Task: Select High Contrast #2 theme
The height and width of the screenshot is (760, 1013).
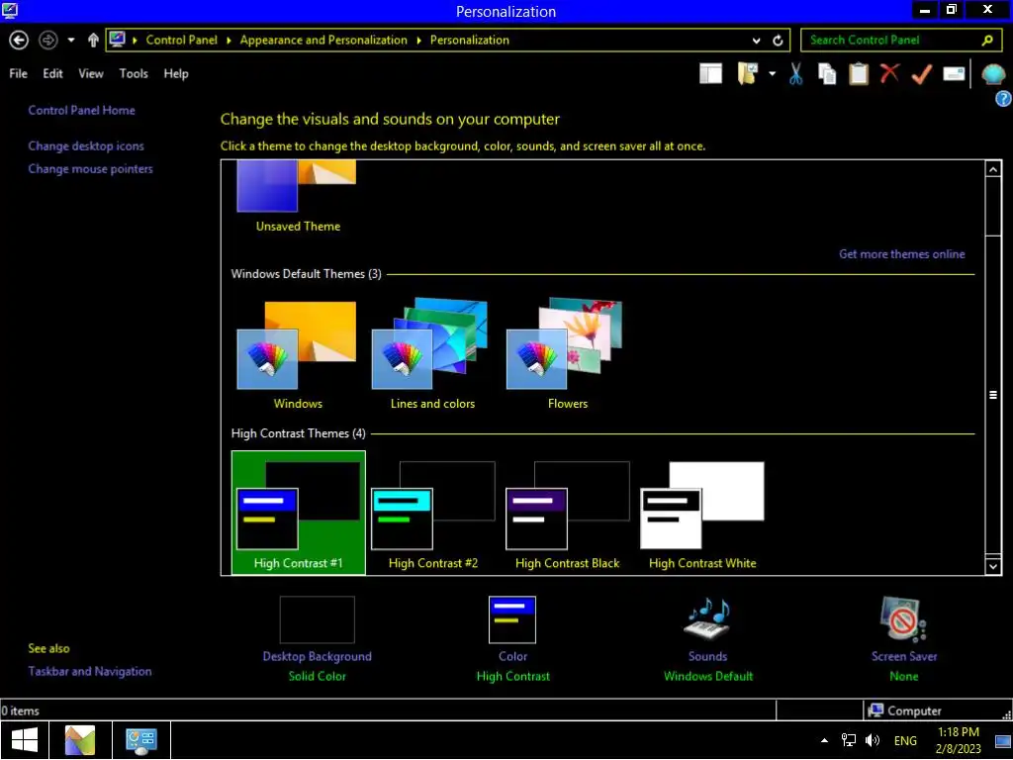Action: (433, 514)
